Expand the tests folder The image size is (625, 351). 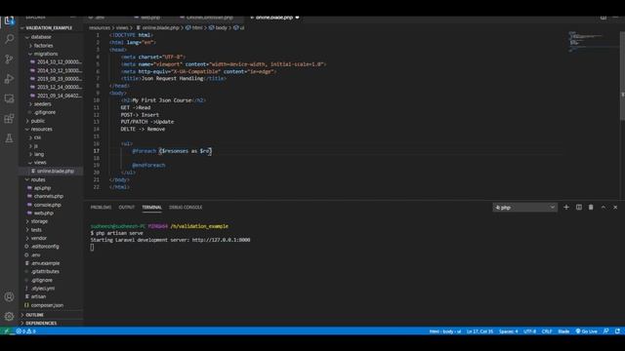[36, 230]
